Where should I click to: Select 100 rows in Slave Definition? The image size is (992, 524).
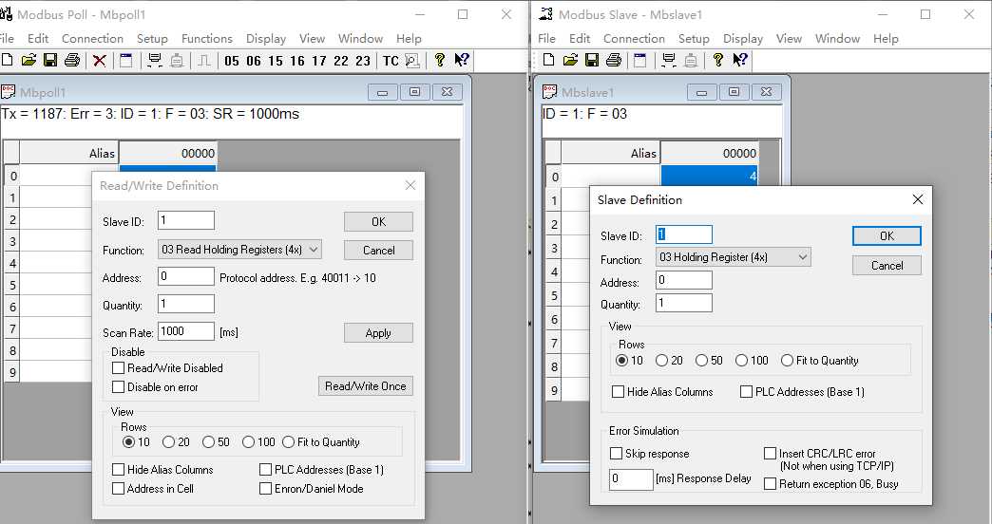[741, 361]
